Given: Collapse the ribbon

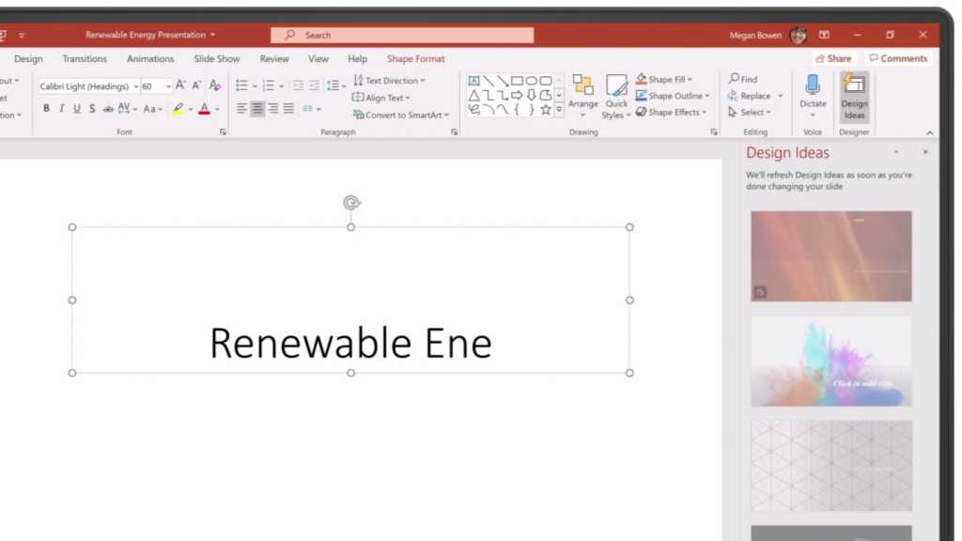Looking at the screenshot, I should coord(929,132).
